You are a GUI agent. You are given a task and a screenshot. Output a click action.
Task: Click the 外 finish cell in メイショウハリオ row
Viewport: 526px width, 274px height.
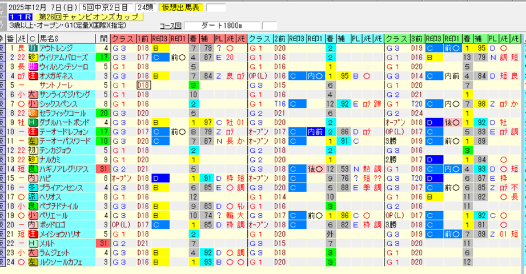pos(330,234)
